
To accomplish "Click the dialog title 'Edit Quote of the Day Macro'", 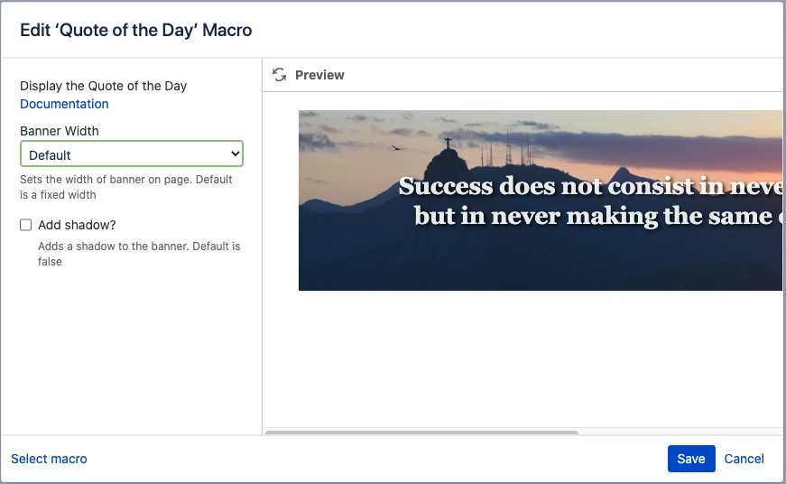I will (x=136, y=31).
